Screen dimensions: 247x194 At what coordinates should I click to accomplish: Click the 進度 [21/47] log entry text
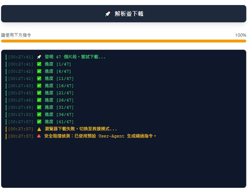(x=59, y=93)
